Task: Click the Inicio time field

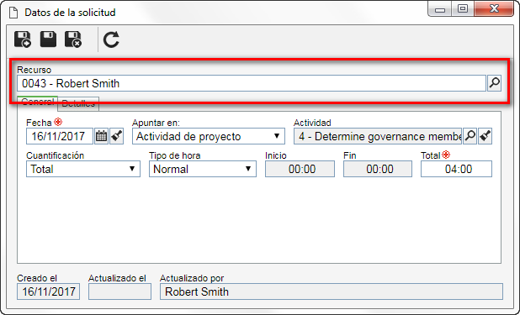Action: pyautogui.click(x=300, y=169)
